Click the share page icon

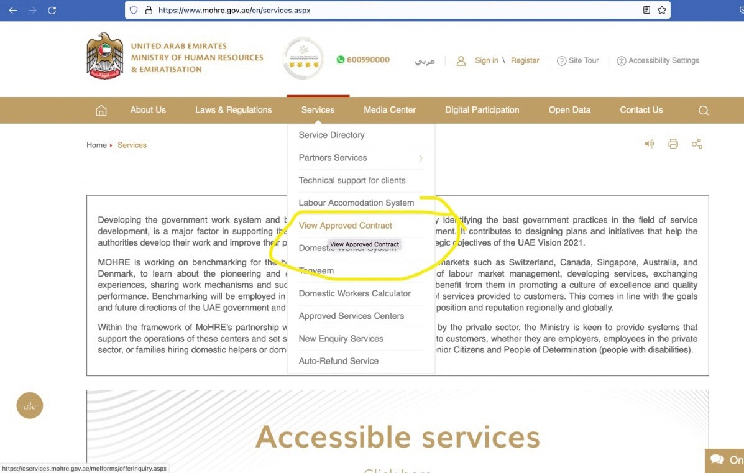click(697, 144)
